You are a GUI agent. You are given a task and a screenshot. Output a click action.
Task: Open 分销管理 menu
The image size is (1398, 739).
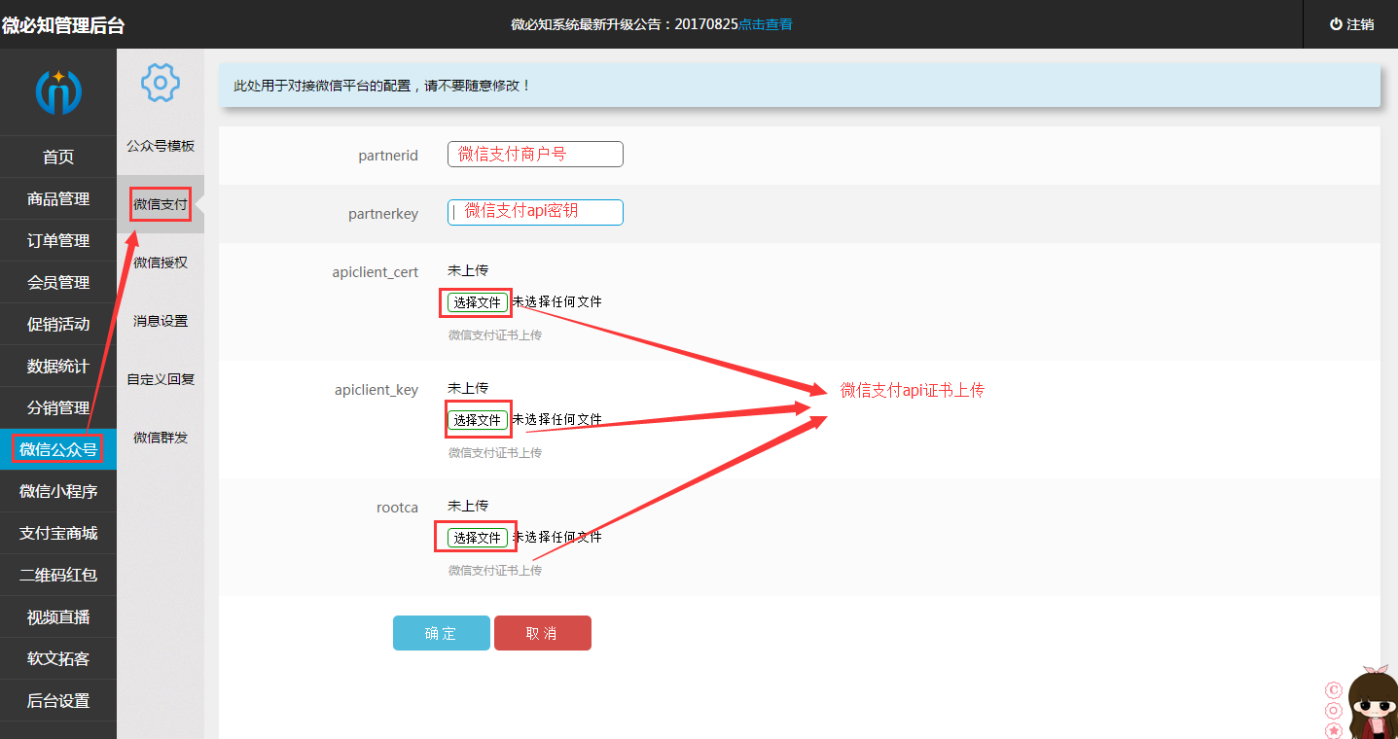pos(58,407)
